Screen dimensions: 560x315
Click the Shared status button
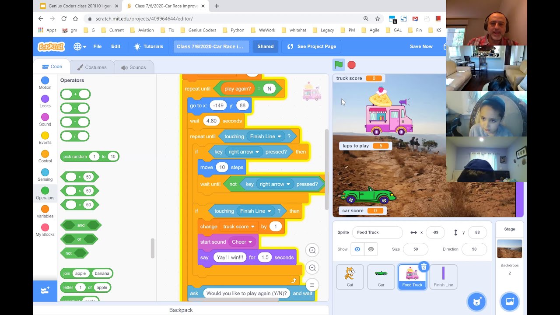266,46
